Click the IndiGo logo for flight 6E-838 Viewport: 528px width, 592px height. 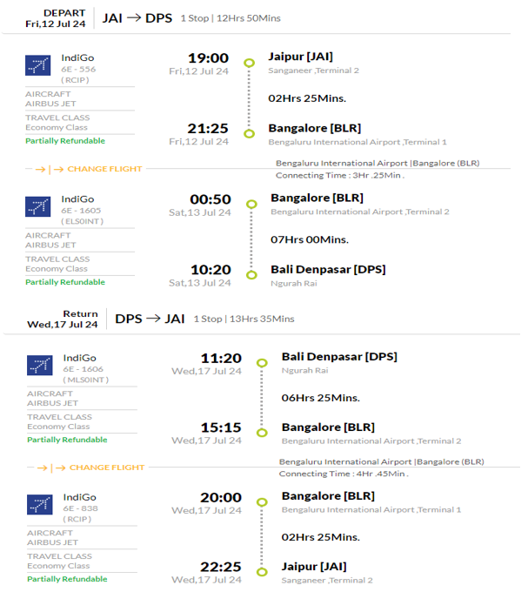click(x=40, y=504)
